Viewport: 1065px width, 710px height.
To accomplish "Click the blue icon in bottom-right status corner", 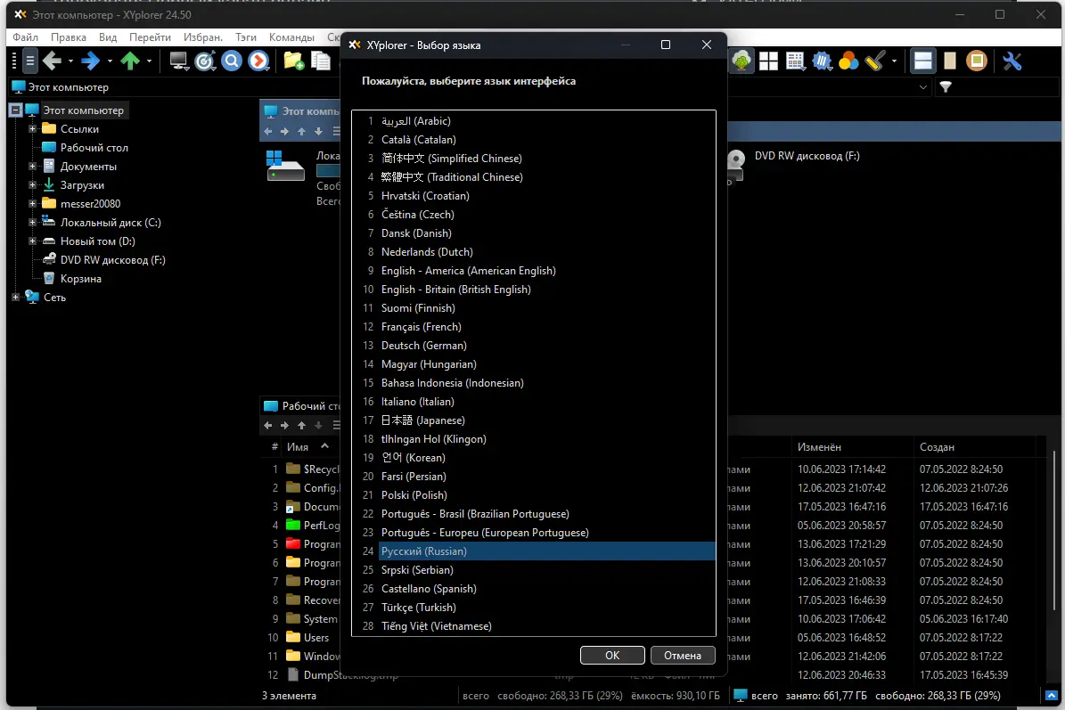I will pyautogui.click(x=1051, y=696).
